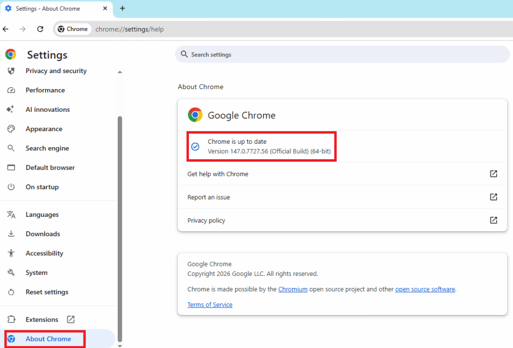Open Extensions from the sidebar
The width and height of the screenshot is (513, 348).
pos(42,319)
